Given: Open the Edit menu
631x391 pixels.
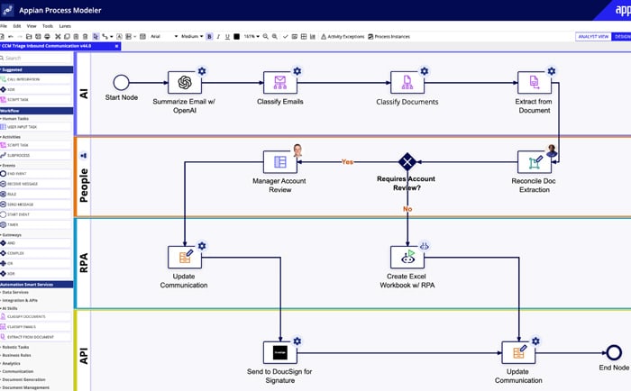Looking at the screenshot, I should point(17,26).
